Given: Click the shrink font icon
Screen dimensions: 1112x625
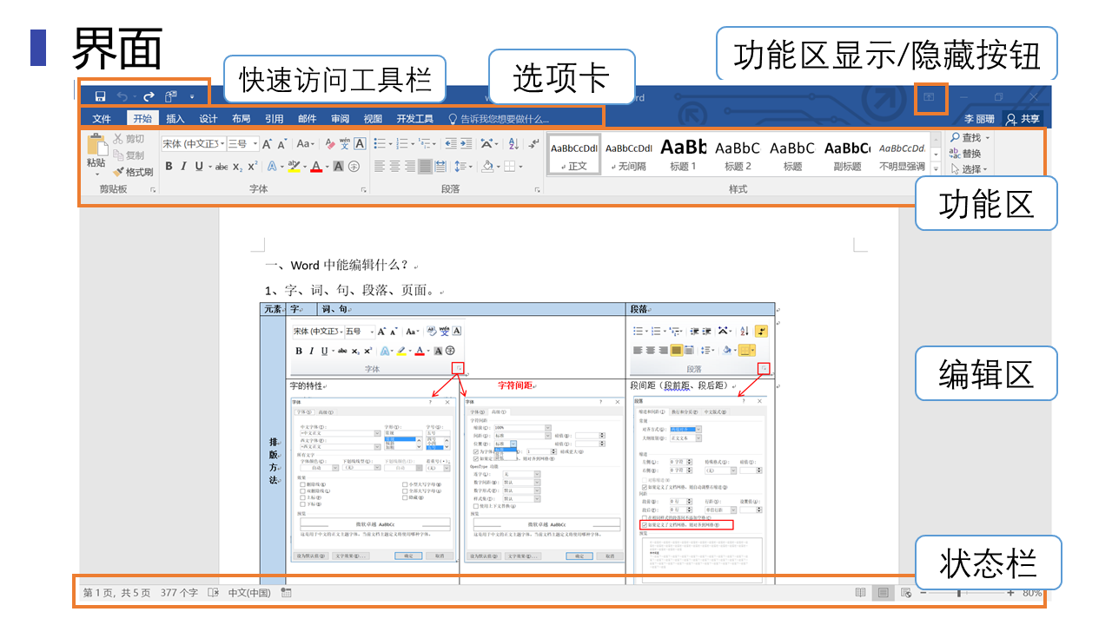Looking at the screenshot, I should 282,144.
